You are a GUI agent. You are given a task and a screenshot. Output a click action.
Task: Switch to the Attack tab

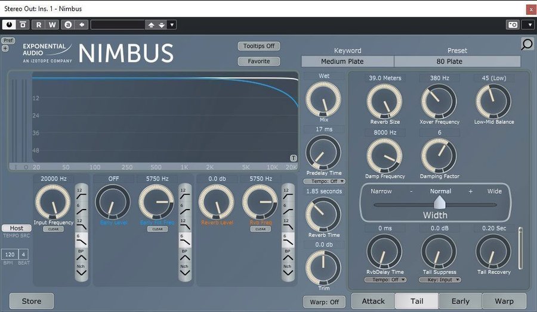pos(373,301)
